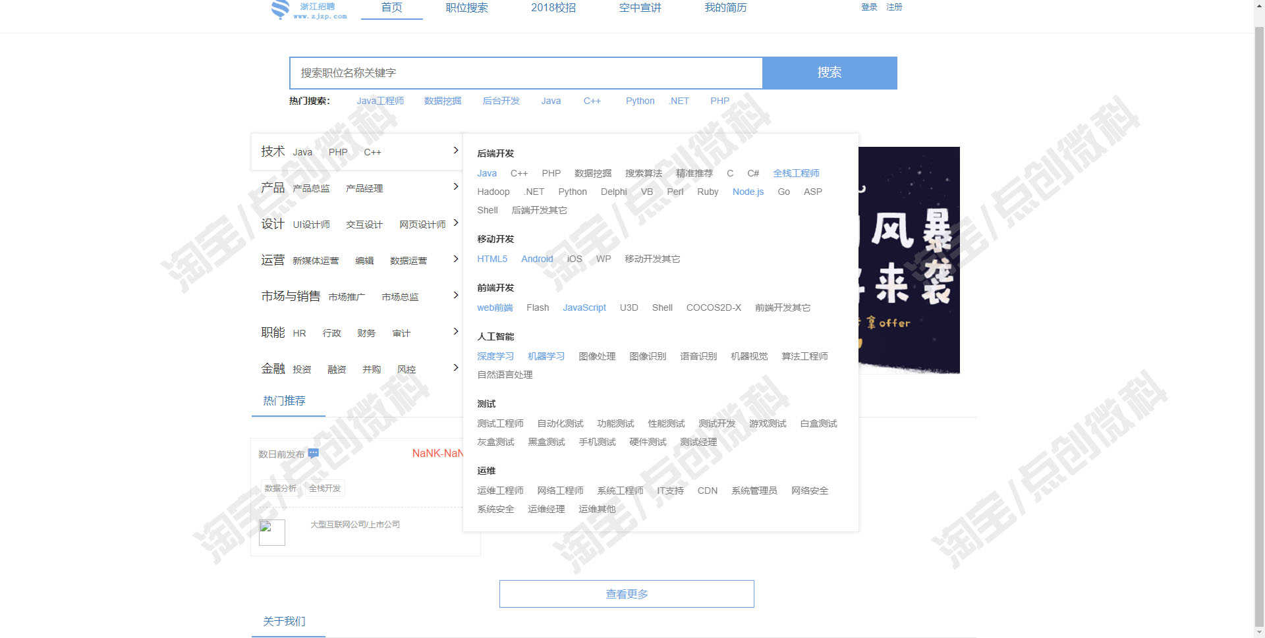Click 算法工程师 link
Screen dimensions: 1265x638
[804, 356]
